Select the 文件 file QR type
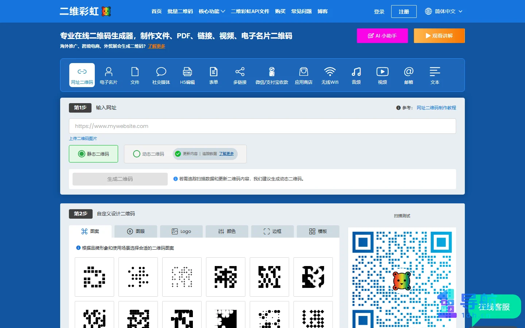 pyautogui.click(x=135, y=75)
